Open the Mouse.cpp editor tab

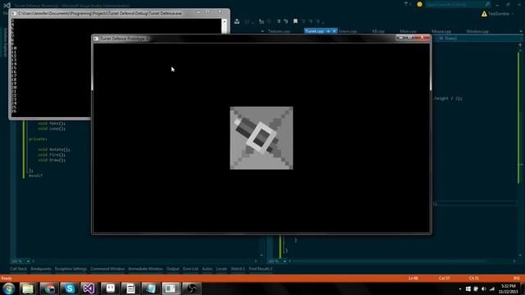(x=441, y=31)
